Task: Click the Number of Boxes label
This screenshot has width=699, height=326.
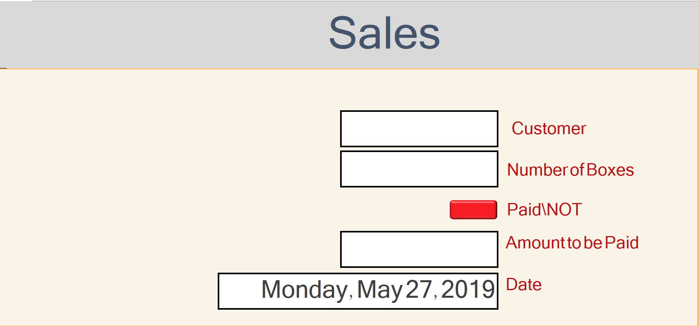Action: pos(570,170)
